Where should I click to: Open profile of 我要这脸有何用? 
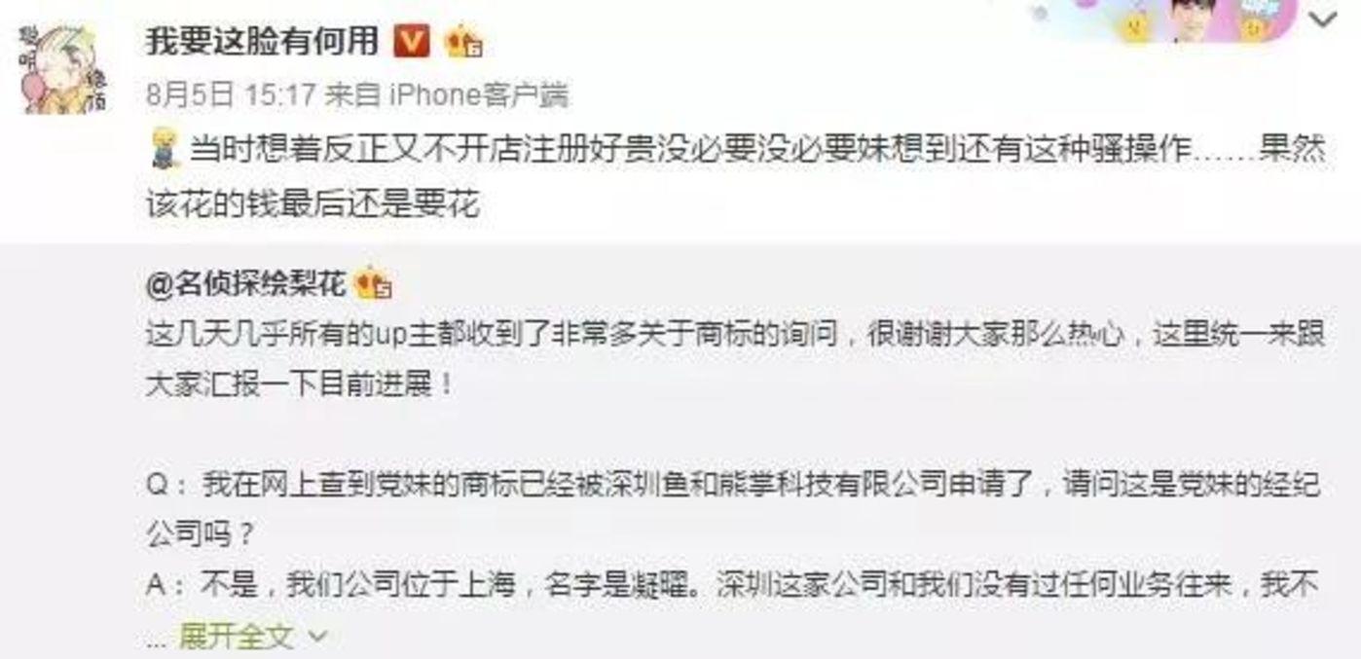click(x=262, y=40)
